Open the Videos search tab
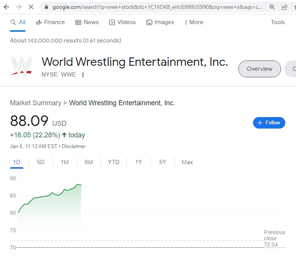The image size is (296, 259). (x=122, y=22)
